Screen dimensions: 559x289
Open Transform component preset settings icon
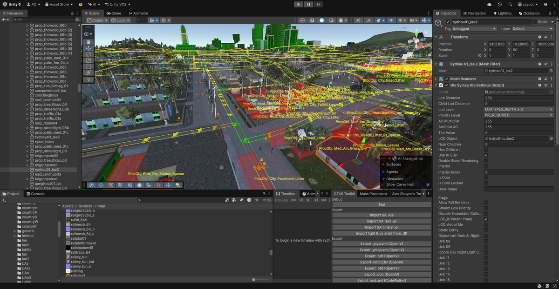545,37
